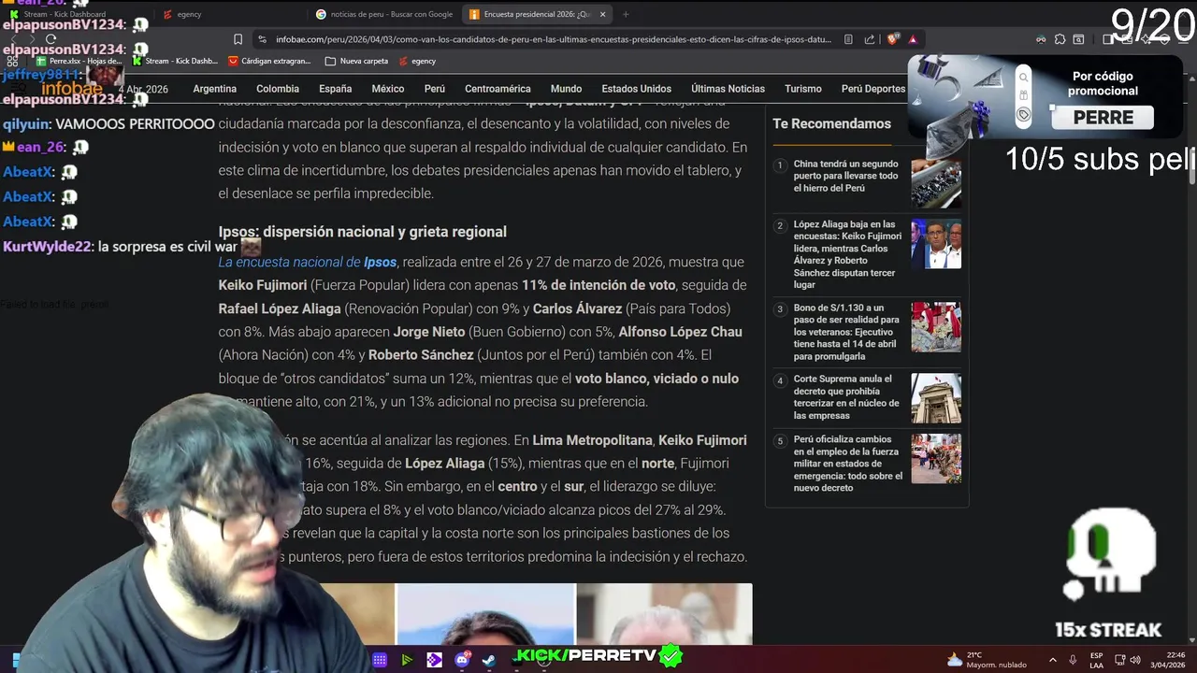Switch the ESP LAA keyboard language indicator
Viewport: 1197px width, 673px height.
point(1096,660)
